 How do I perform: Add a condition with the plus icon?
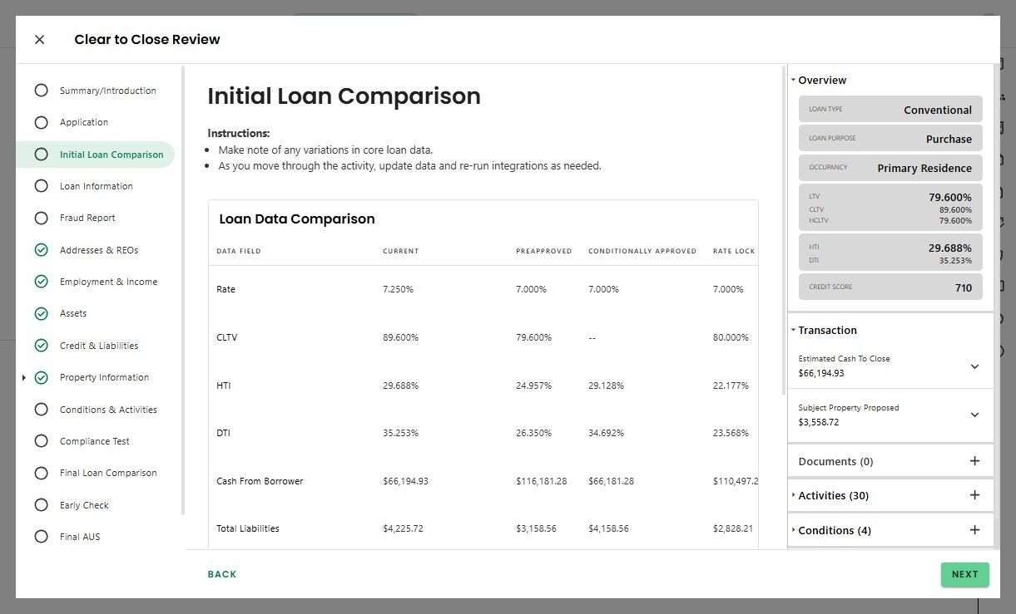coord(974,530)
